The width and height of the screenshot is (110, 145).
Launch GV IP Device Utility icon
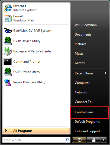[x=8, y=41]
